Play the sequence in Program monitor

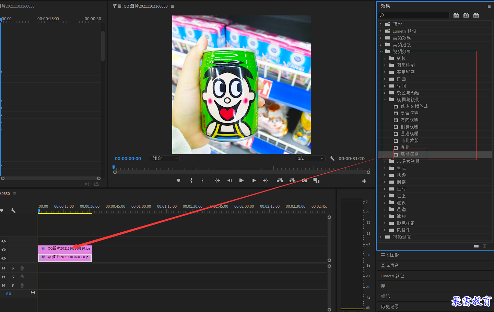click(x=242, y=181)
